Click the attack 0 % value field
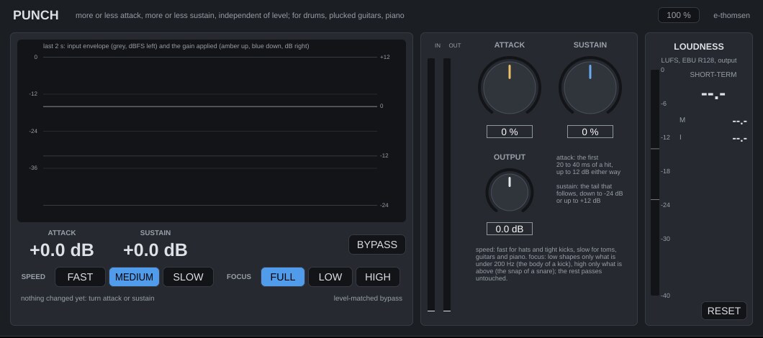The image size is (763, 338). click(x=510, y=132)
